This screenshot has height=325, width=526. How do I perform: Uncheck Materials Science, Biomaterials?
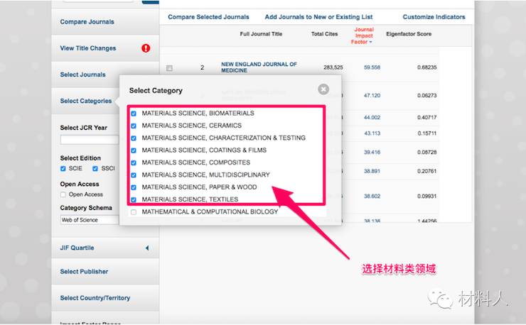[x=134, y=114]
